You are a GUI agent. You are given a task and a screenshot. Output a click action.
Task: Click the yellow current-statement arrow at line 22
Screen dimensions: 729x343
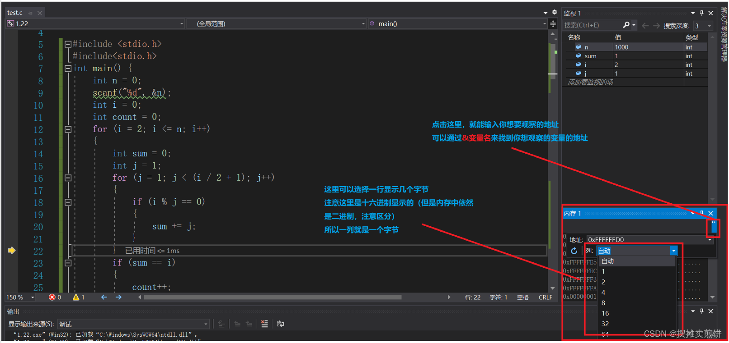[12, 251]
